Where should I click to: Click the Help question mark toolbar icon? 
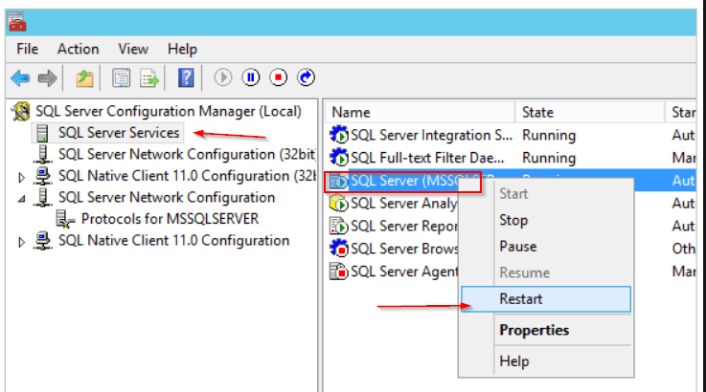(x=186, y=77)
